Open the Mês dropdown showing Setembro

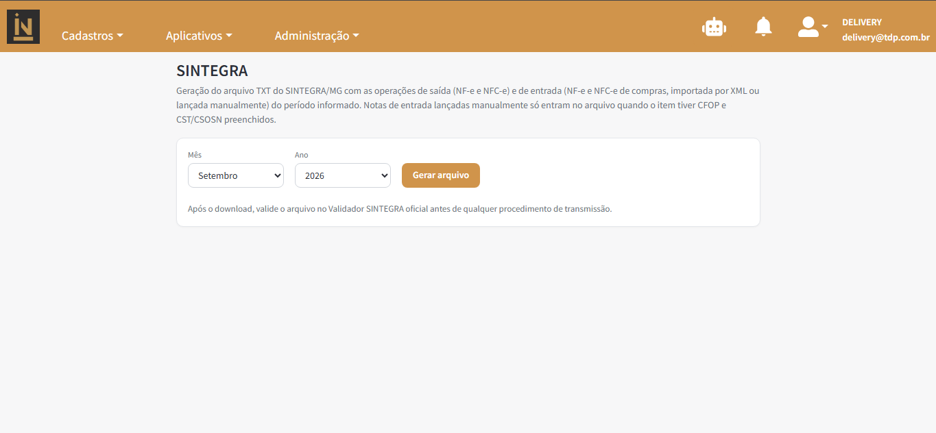(x=236, y=175)
